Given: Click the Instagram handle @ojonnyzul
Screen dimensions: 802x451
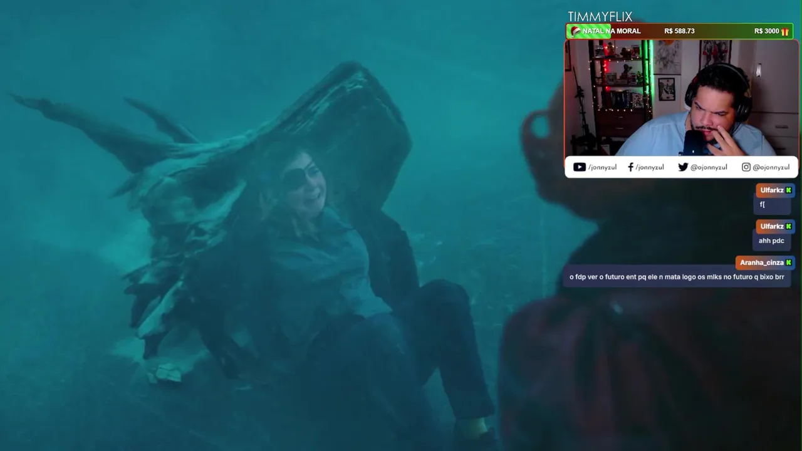Looking at the screenshot, I should tap(771, 167).
